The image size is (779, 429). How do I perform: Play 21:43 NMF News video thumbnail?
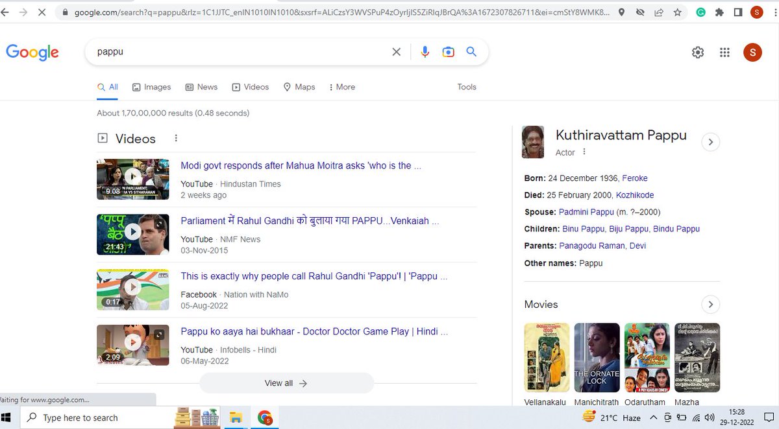[x=133, y=234]
